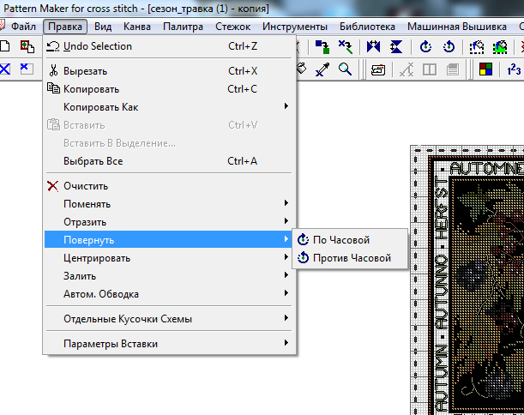Create new blank pattern from toolbar
Image resolution: width=524 pixels, height=415 pixels.
tap(4, 46)
